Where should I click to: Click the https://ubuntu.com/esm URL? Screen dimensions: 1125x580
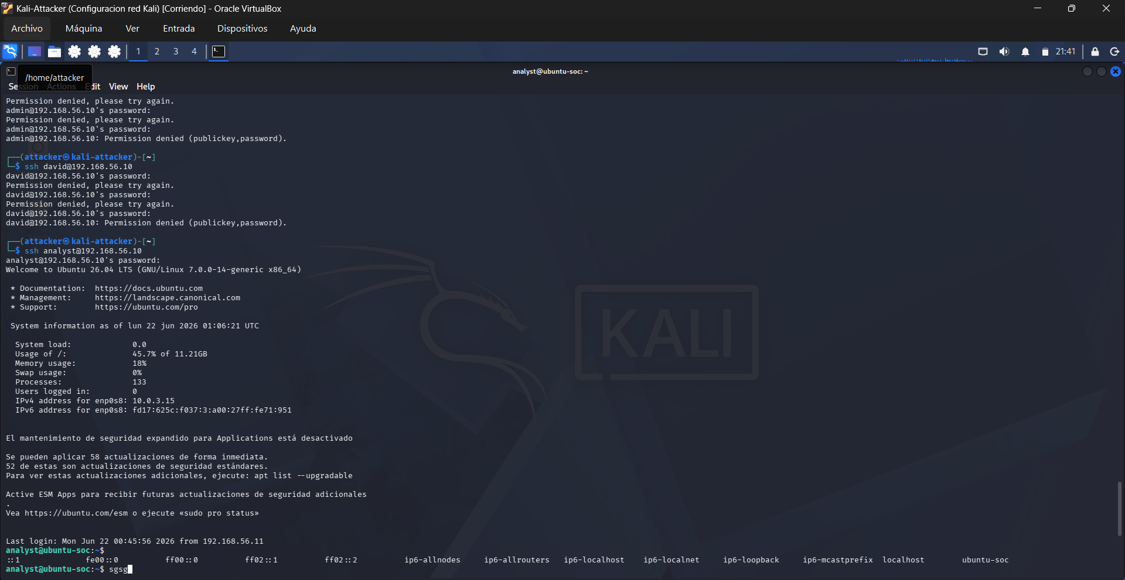pos(76,513)
